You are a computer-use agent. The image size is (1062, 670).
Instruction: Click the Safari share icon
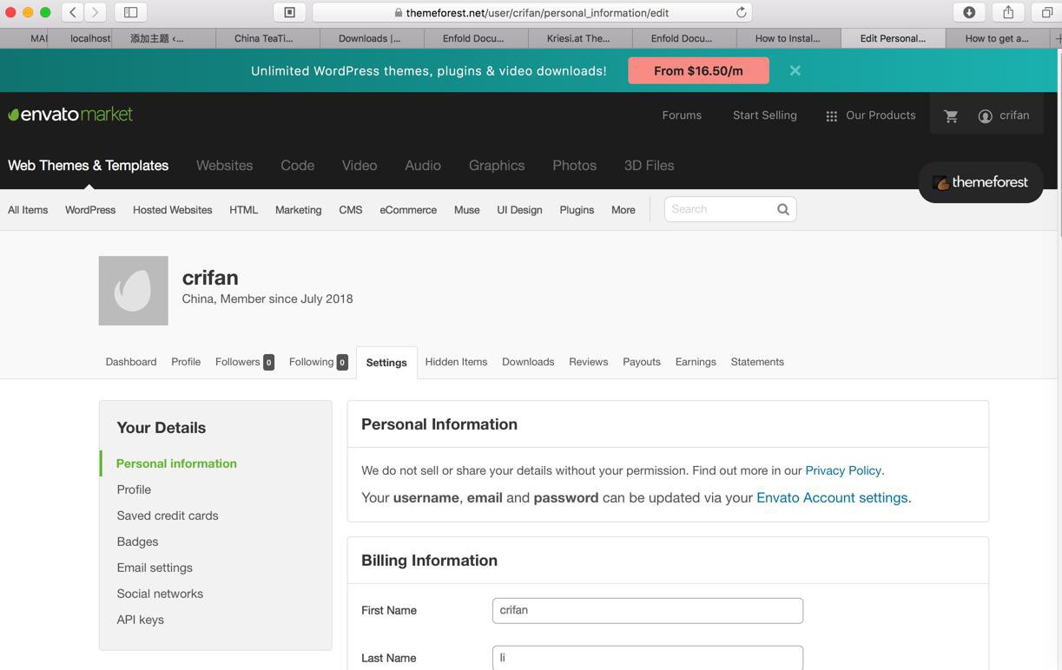[x=1008, y=12]
